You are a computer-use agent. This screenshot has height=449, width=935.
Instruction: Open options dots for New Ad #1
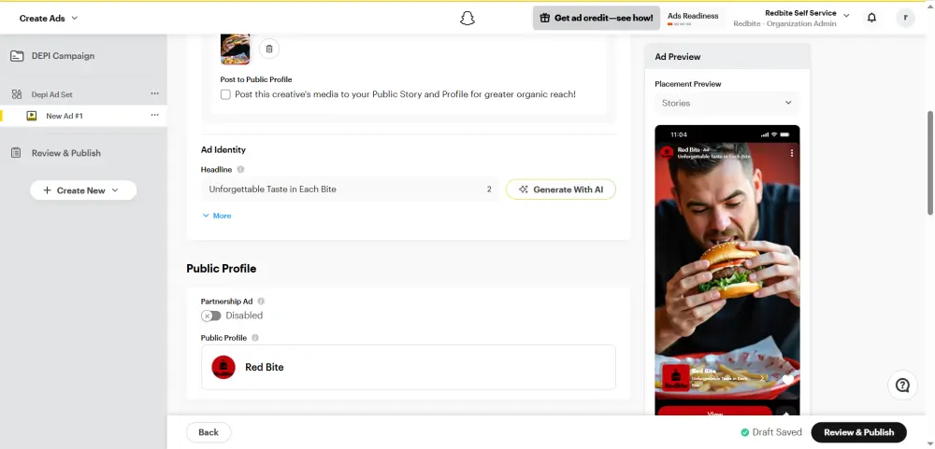pyautogui.click(x=155, y=115)
